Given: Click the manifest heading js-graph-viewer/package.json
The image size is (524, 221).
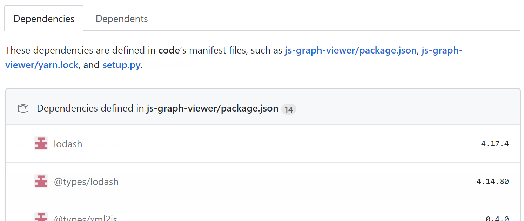Looking at the screenshot, I should pos(212,108).
